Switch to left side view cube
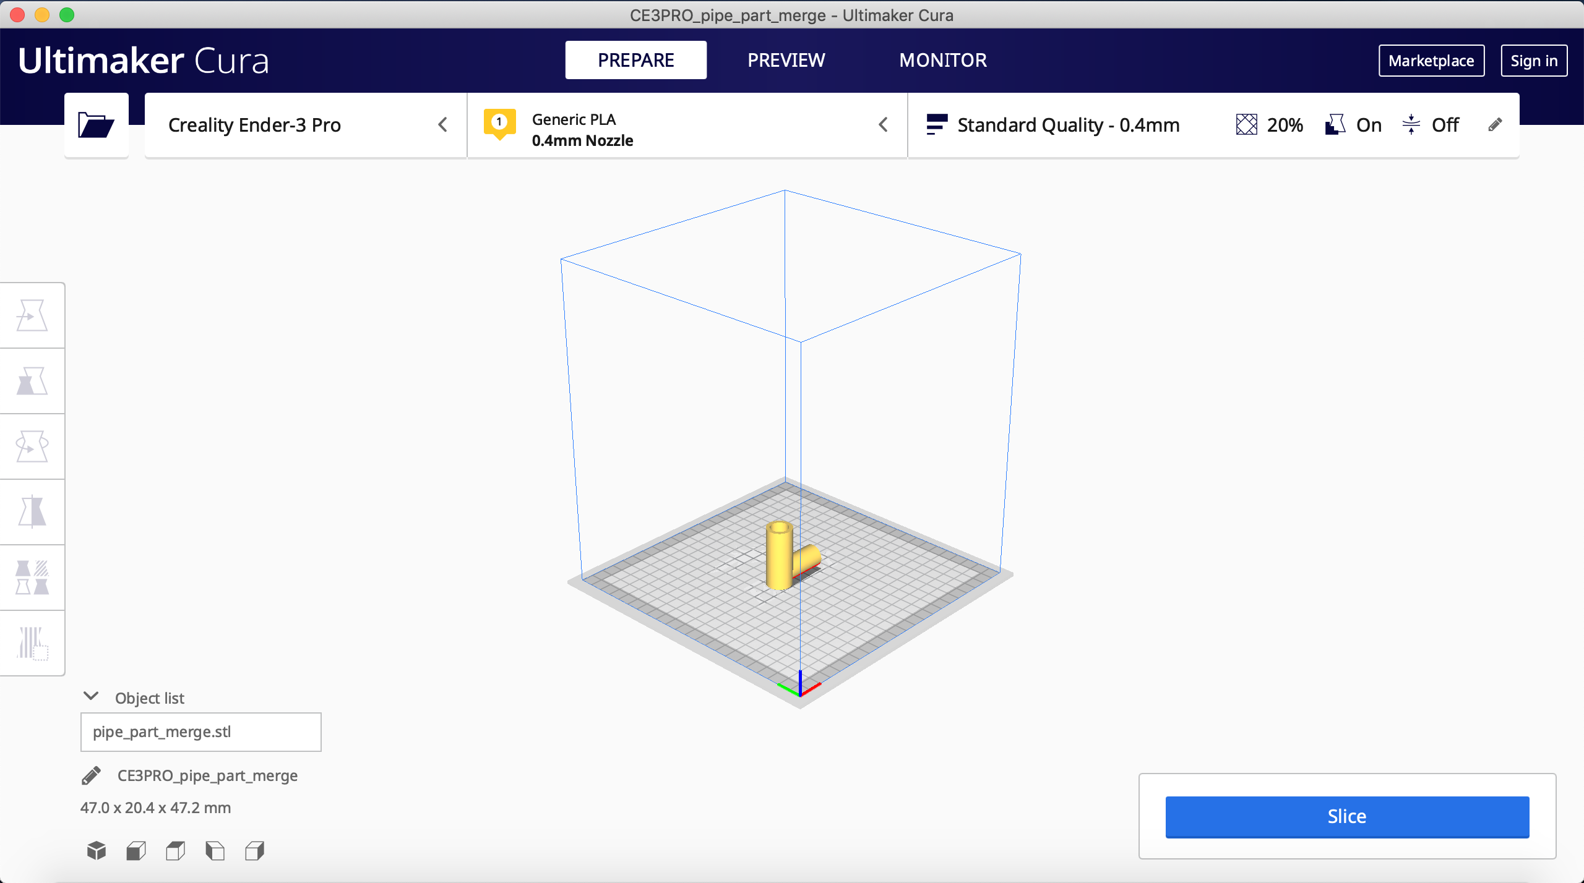The height and width of the screenshot is (883, 1584). [215, 851]
